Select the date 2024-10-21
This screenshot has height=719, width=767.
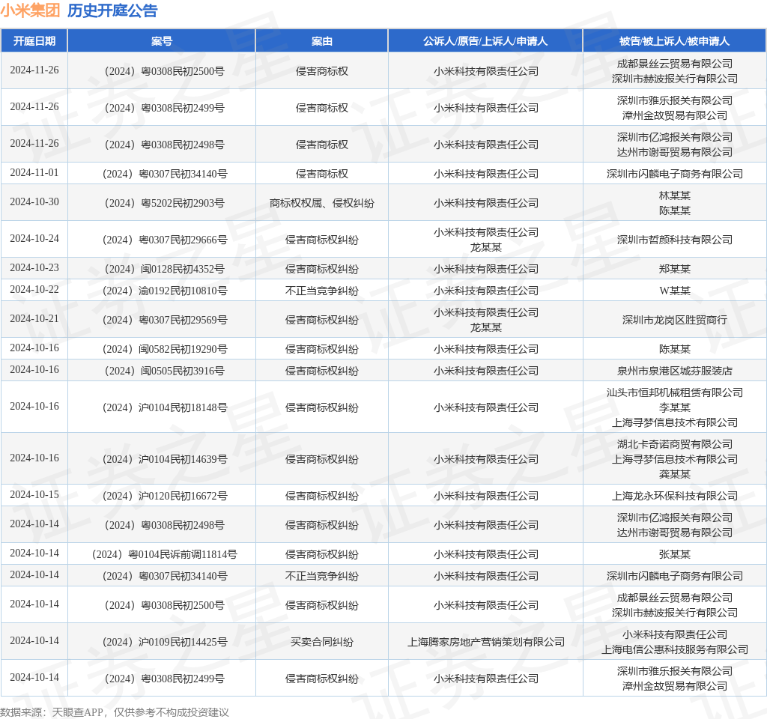[x=34, y=319]
